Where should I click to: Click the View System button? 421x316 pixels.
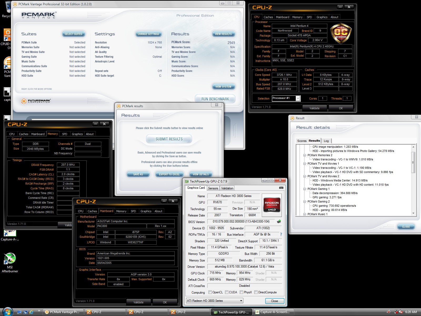[x=223, y=87]
